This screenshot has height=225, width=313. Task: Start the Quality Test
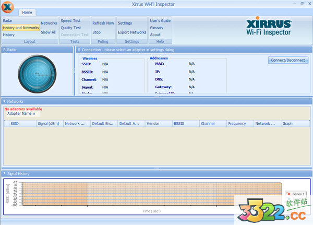tap(71, 28)
